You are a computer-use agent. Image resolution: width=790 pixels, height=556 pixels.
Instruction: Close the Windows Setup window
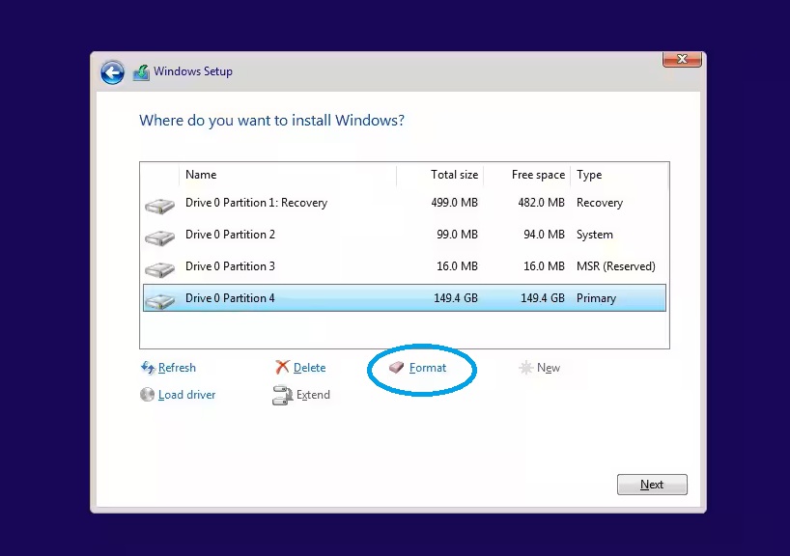(x=681, y=59)
